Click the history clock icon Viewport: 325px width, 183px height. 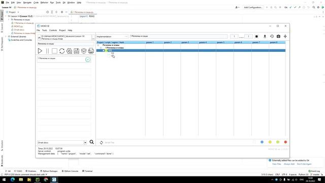[272, 36]
